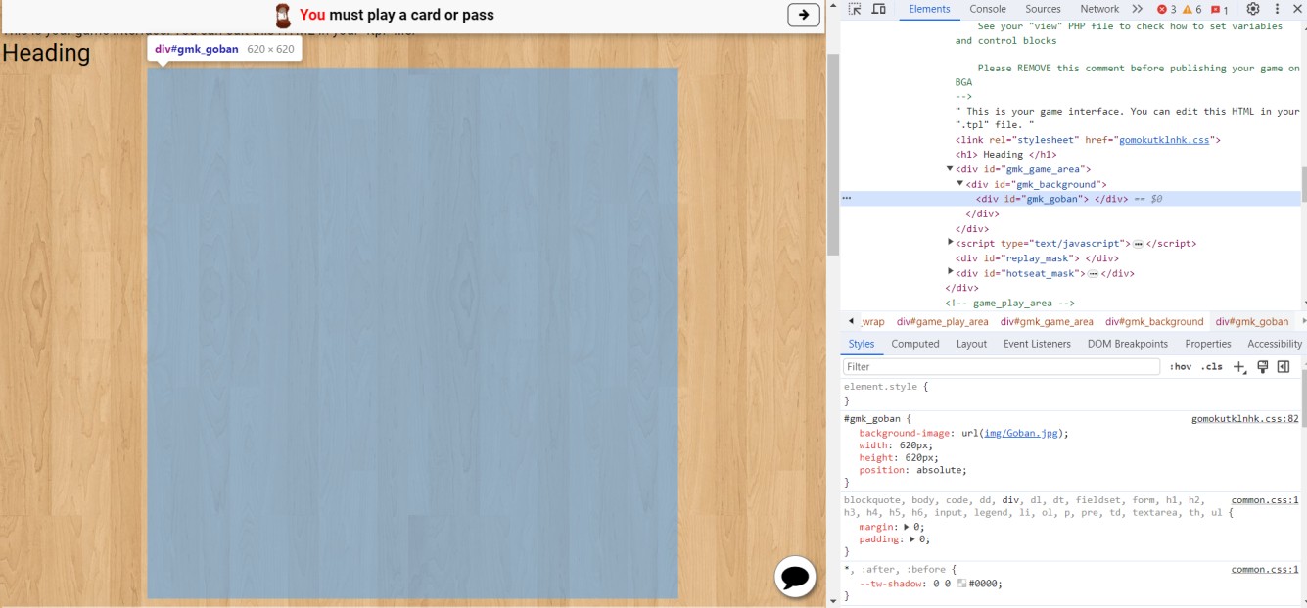Toggle the computed styles sidebar icon
The width and height of the screenshot is (1307, 608).
(1284, 367)
